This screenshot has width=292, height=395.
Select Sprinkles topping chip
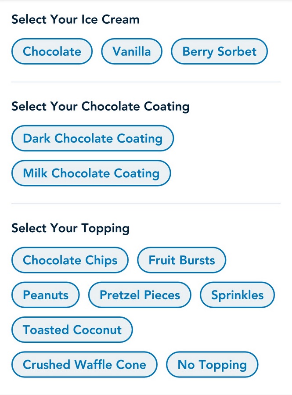pos(237,294)
